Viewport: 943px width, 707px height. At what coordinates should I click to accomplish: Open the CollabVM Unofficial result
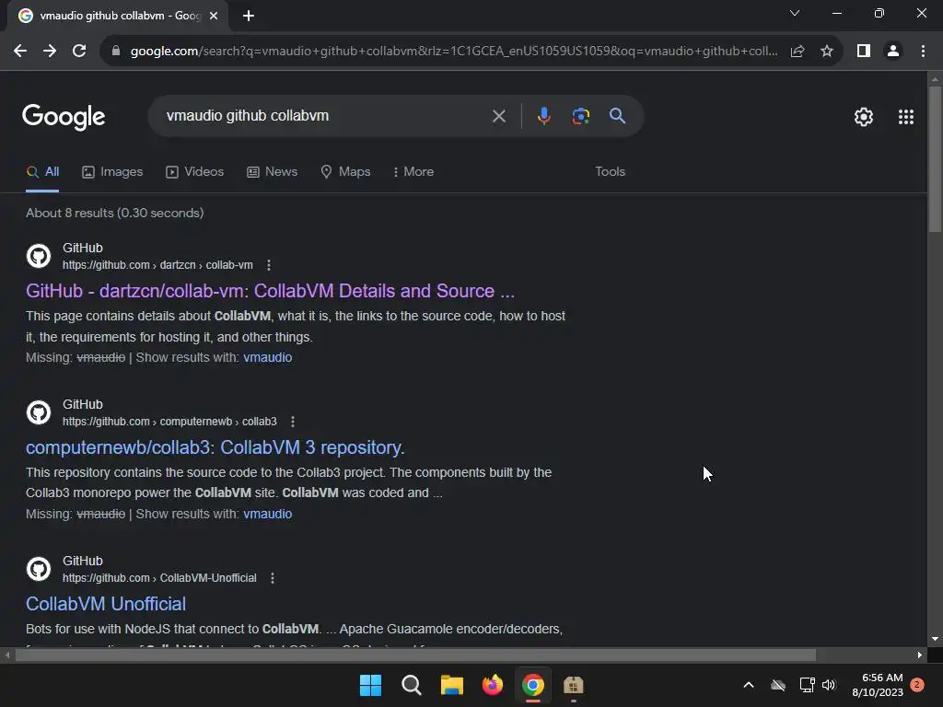(106, 604)
